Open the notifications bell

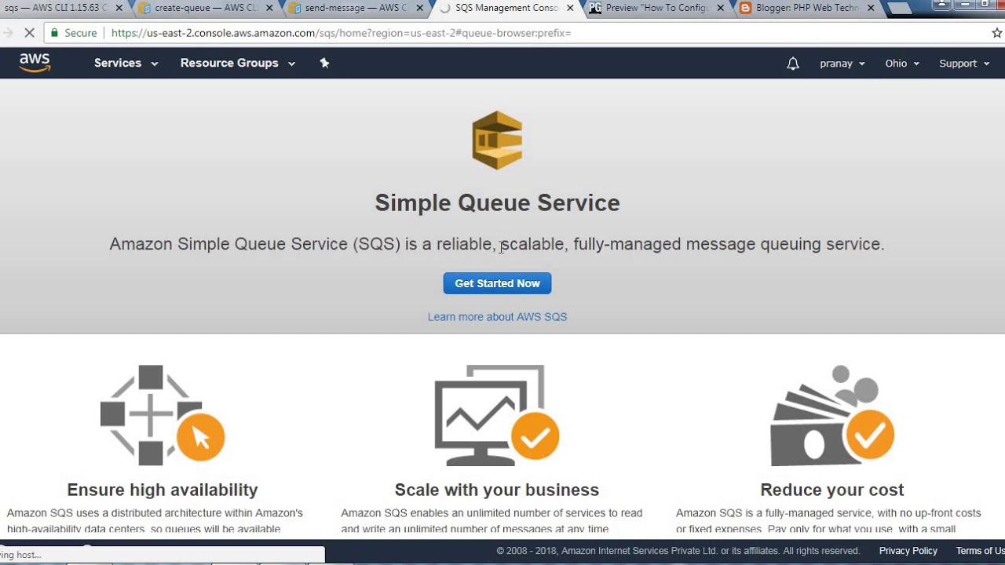pyautogui.click(x=793, y=64)
